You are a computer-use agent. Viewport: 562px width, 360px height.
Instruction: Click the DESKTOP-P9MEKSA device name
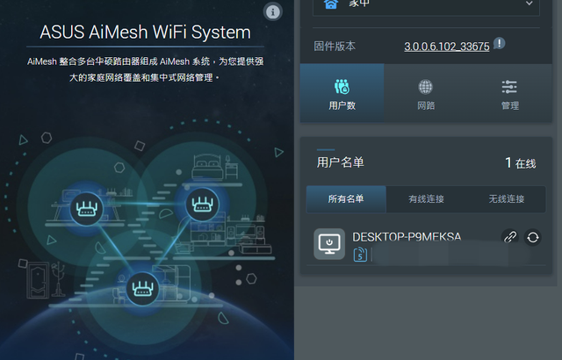(407, 237)
